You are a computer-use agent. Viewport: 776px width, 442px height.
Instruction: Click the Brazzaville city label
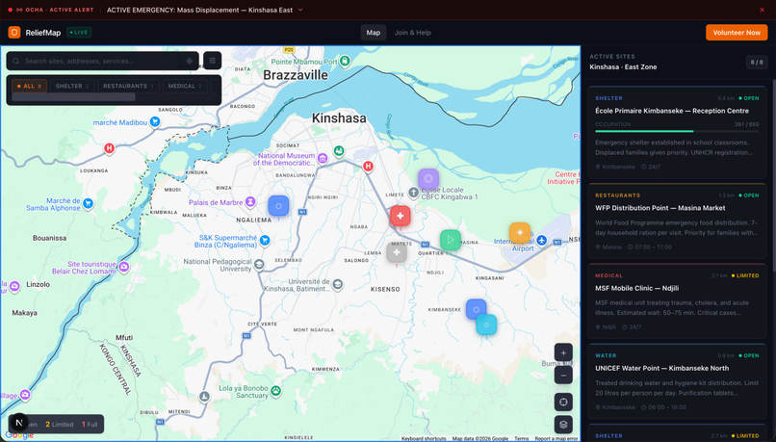pos(296,75)
